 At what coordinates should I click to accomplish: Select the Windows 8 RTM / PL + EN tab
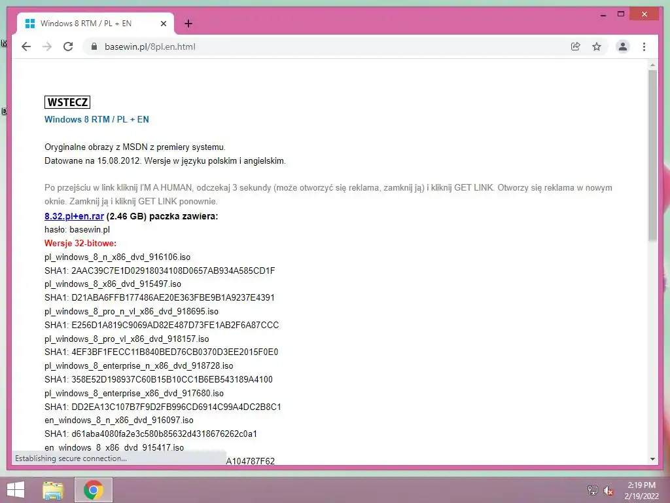coord(95,24)
